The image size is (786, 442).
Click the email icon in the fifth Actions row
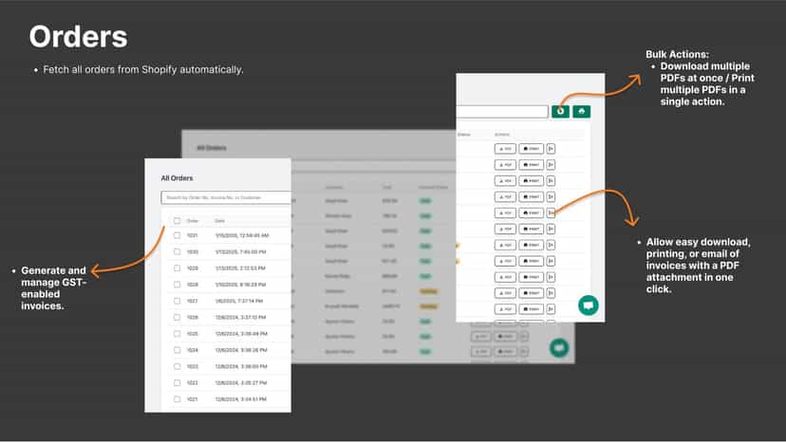pos(551,213)
